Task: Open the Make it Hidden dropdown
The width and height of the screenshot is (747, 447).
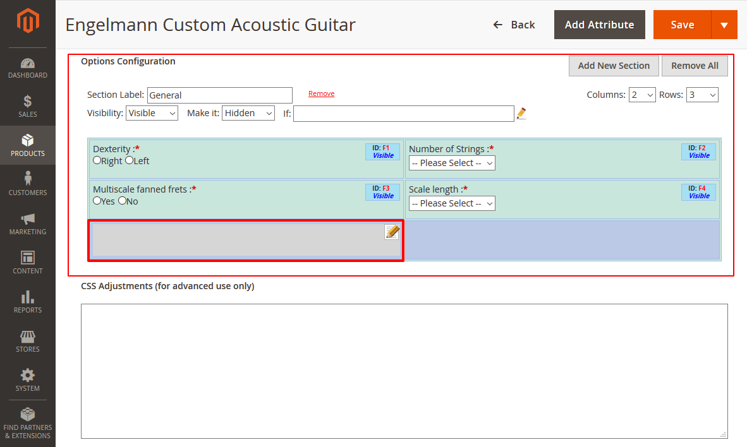Action: click(x=248, y=113)
